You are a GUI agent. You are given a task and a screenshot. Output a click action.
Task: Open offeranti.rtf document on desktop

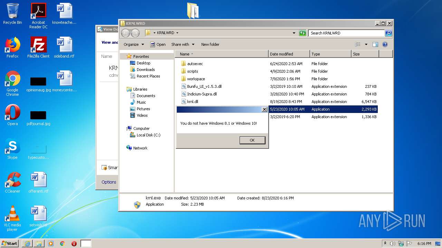pyautogui.click(x=38, y=183)
